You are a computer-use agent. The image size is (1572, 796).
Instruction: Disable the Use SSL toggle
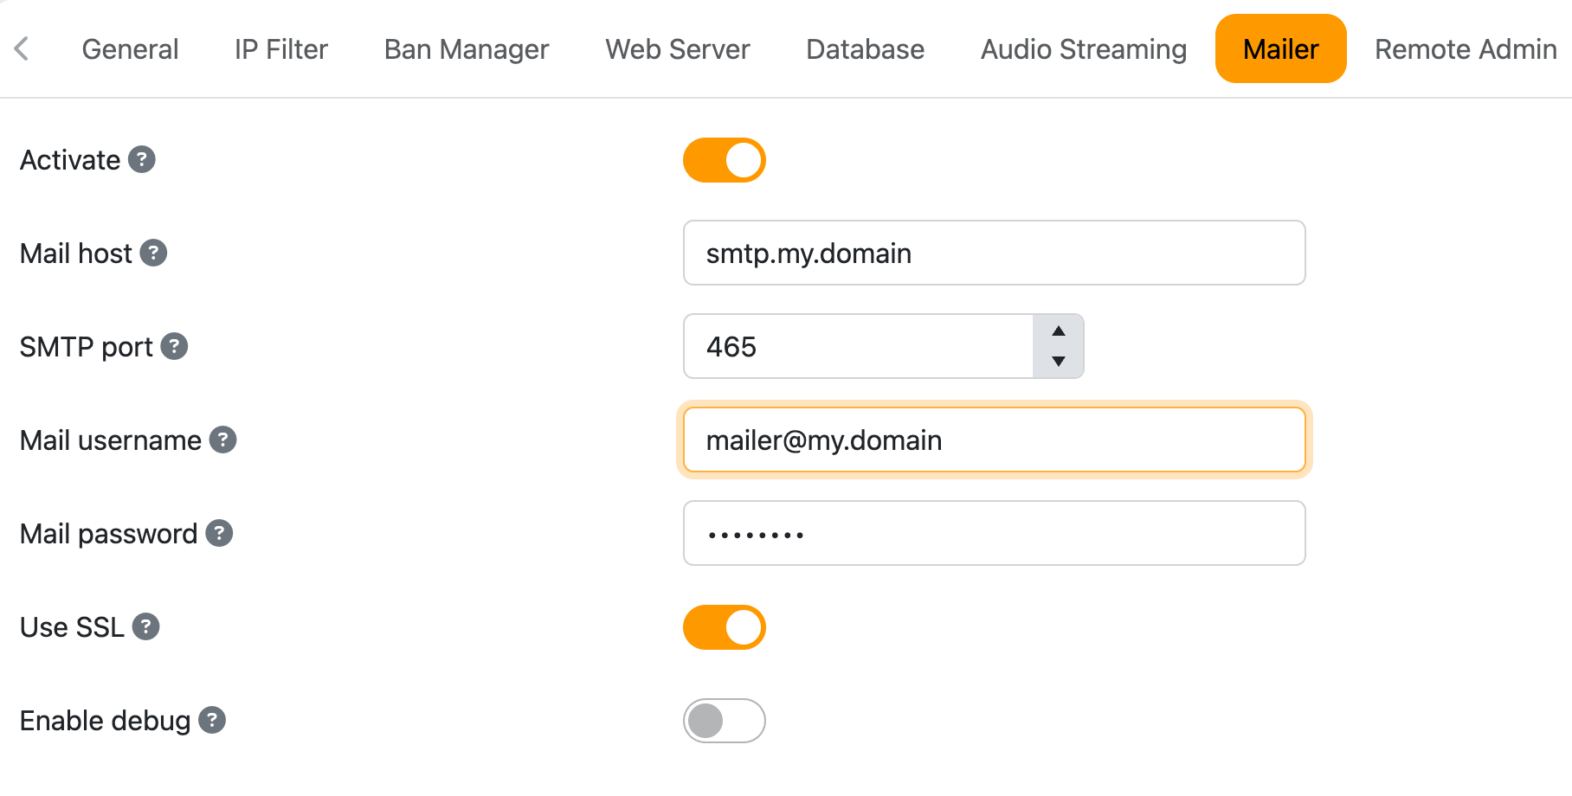click(724, 626)
